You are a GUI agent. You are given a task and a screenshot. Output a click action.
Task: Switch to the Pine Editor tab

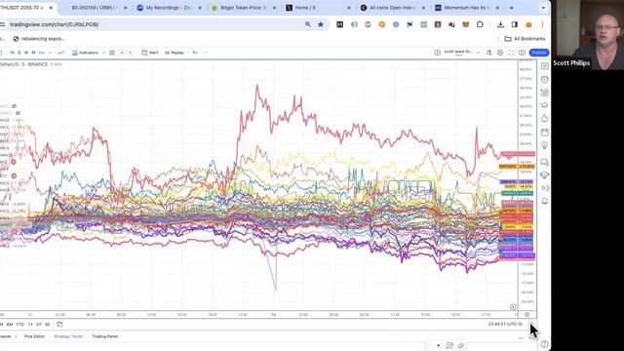(x=34, y=336)
